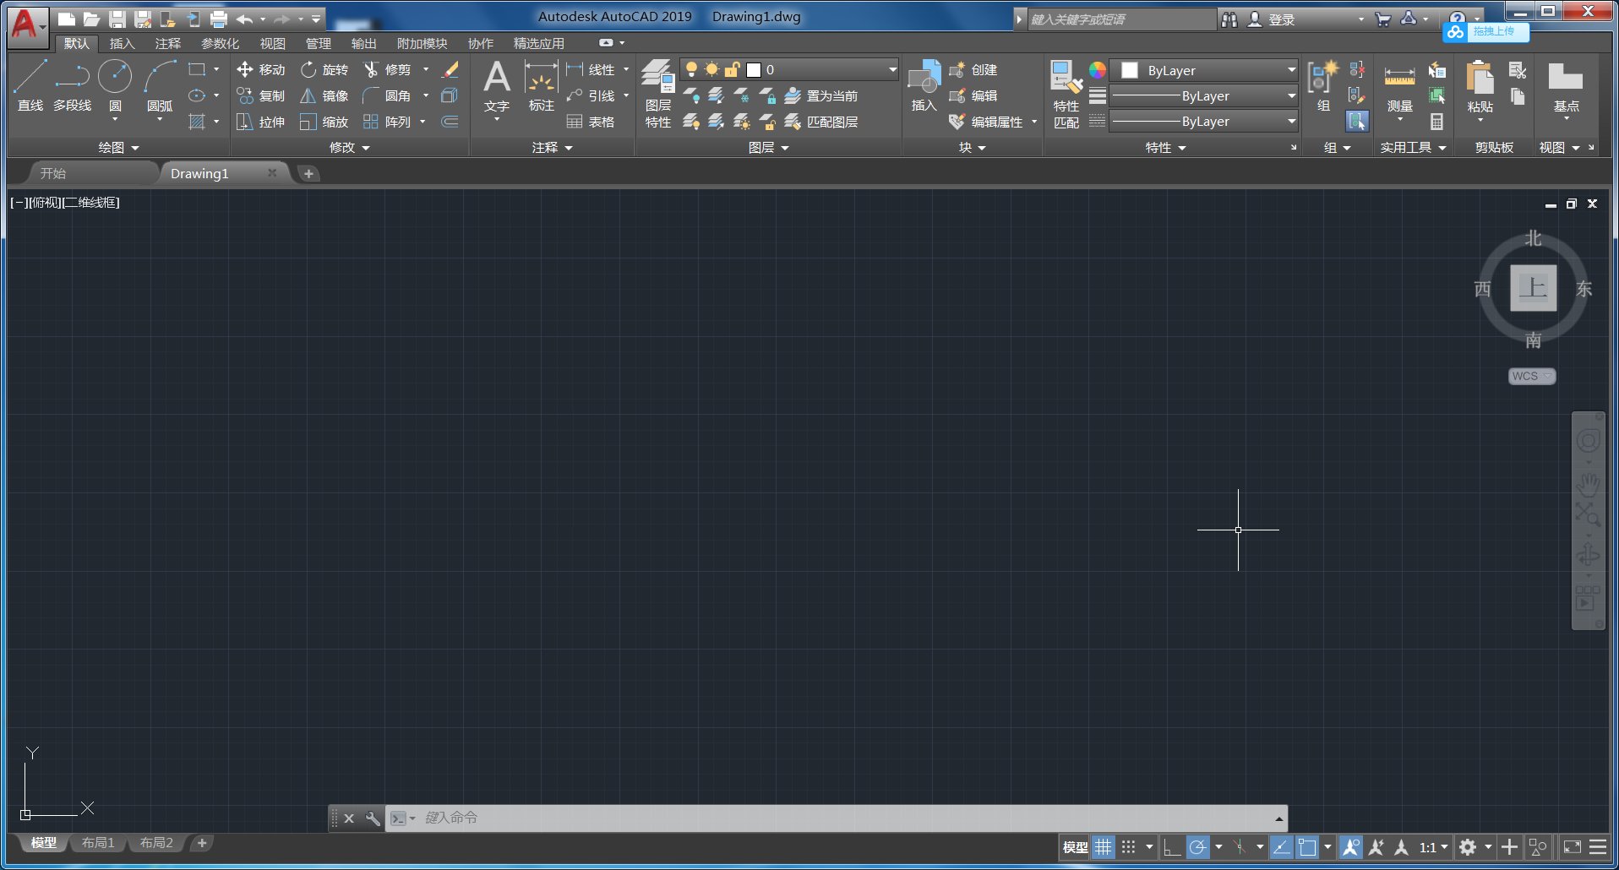Click the WCS coordinate system button
The height and width of the screenshot is (870, 1619).
click(1531, 376)
